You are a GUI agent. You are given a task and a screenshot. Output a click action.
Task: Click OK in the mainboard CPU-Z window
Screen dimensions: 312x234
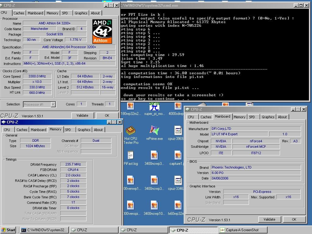pyautogui.click(x=294, y=219)
